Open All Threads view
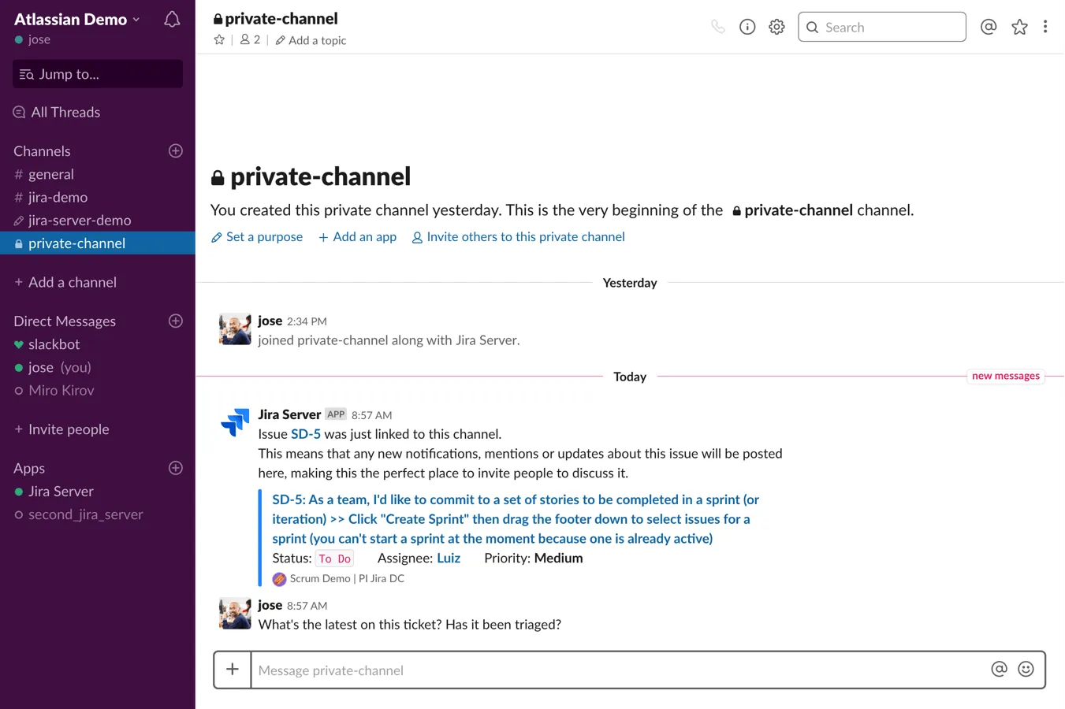Screen dimensions: 1065x709 (x=58, y=112)
